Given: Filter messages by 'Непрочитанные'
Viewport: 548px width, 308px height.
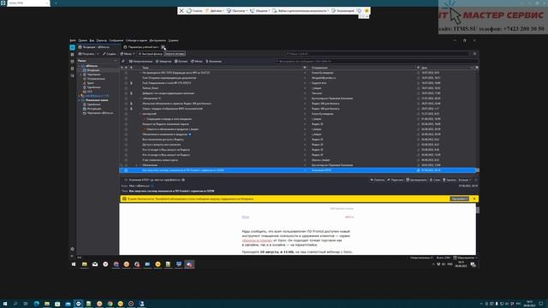Looking at the screenshot, I should click(140, 61).
